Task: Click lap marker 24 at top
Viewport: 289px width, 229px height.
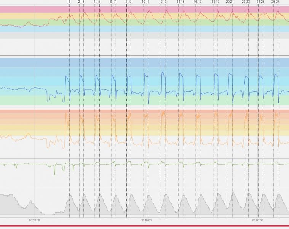Action: (258, 2)
